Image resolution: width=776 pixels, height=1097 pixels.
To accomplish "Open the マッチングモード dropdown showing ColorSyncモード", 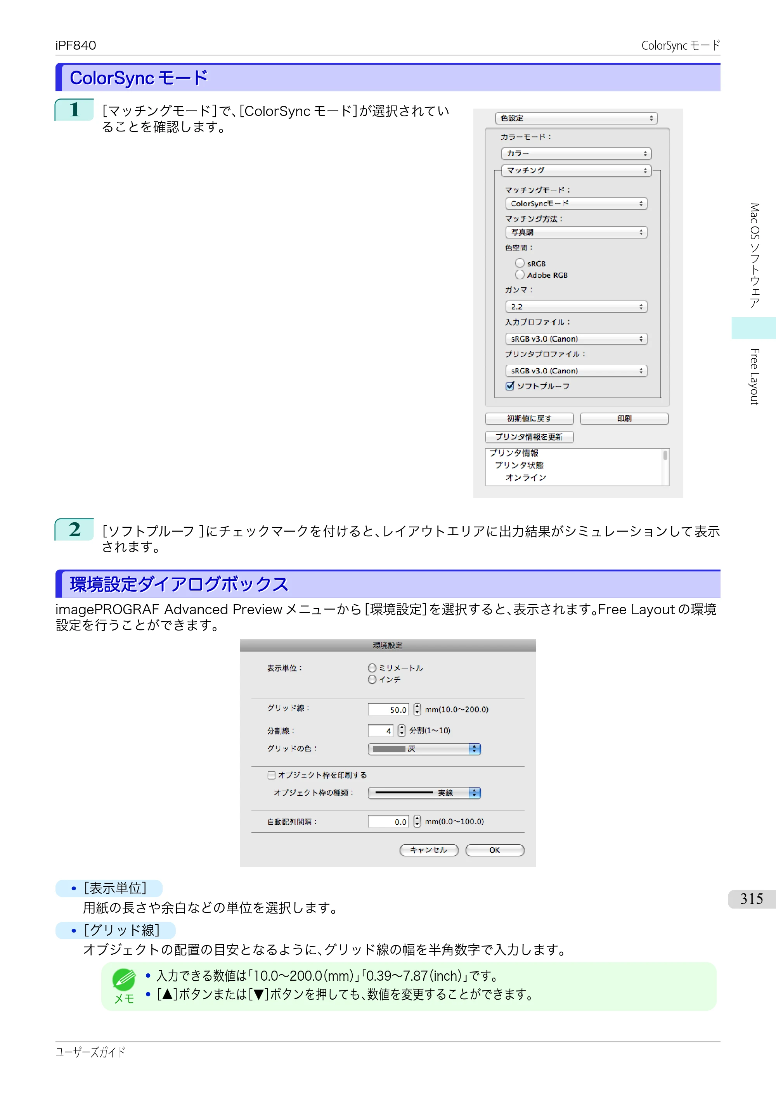I will [x=576, y=204].
